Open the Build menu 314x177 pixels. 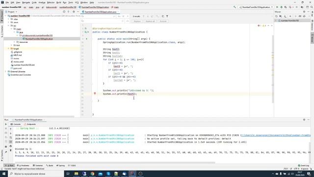click(59, 2)
